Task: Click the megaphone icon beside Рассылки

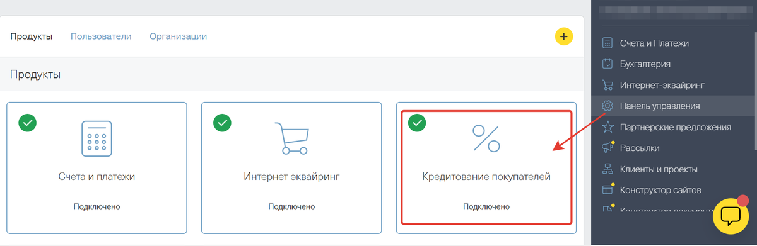Action: [x=607, y=148]
